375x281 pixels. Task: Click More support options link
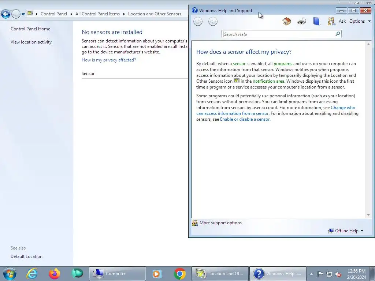pyautogui.click(x=220, y=223)
